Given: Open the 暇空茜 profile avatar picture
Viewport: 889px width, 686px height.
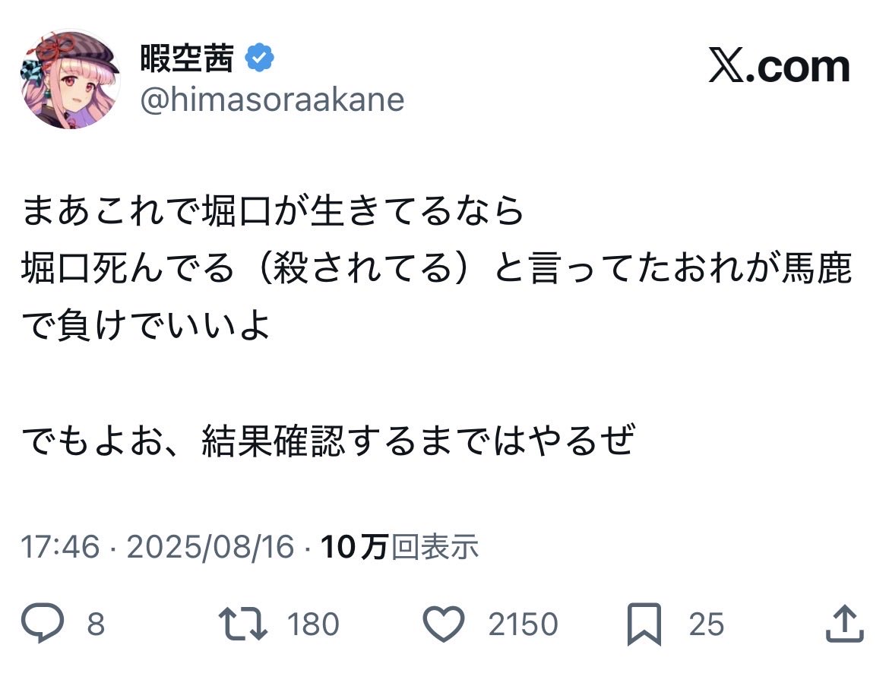Looking at the screenshot, I should (x=70, y=80).
